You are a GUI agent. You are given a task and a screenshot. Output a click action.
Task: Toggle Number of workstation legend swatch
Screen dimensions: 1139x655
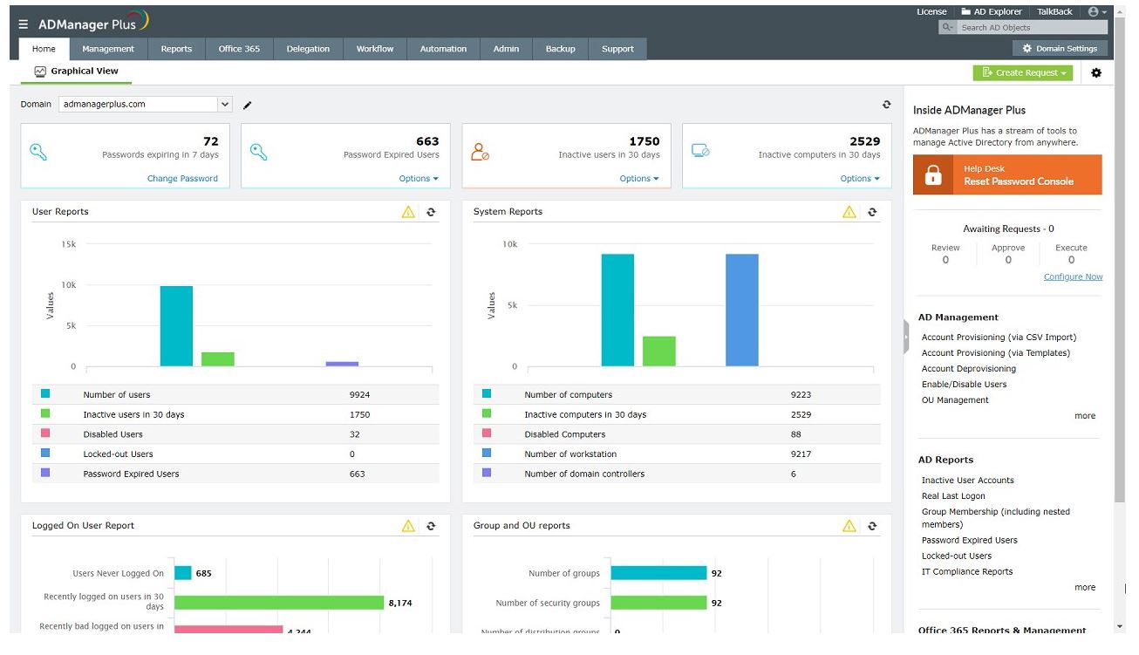487,454
